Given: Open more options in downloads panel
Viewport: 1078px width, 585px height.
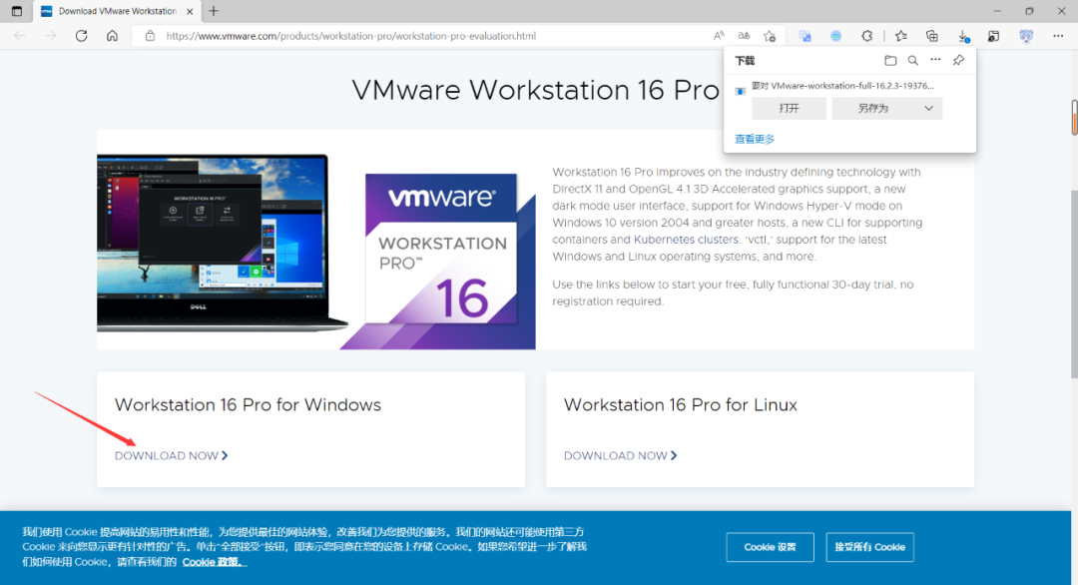Looking at the screenshot, I should point(935,60).
